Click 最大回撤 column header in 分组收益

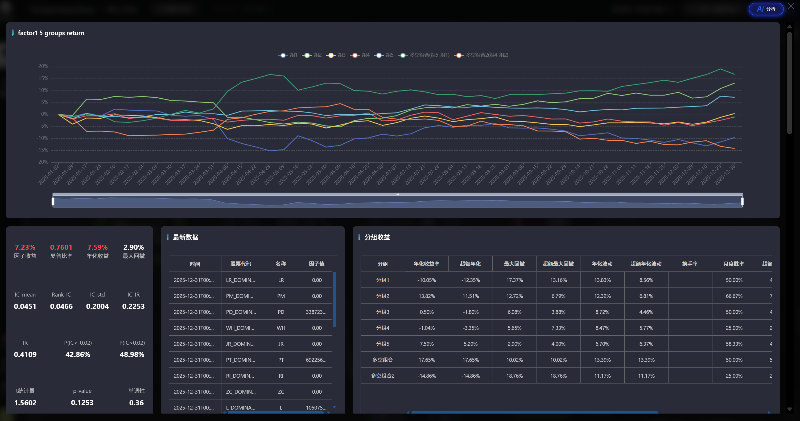[x=514, y=264]
